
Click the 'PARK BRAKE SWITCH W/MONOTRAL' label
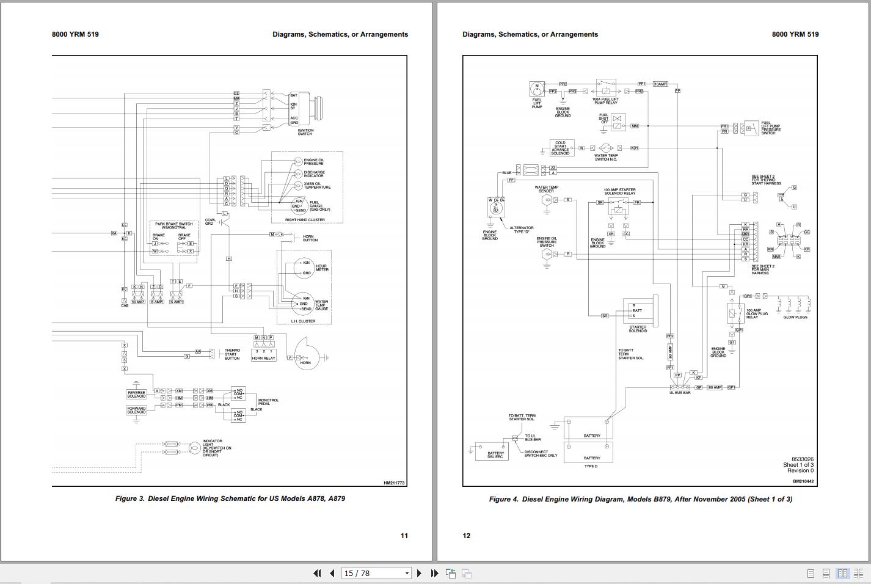[x=174, y=226]
